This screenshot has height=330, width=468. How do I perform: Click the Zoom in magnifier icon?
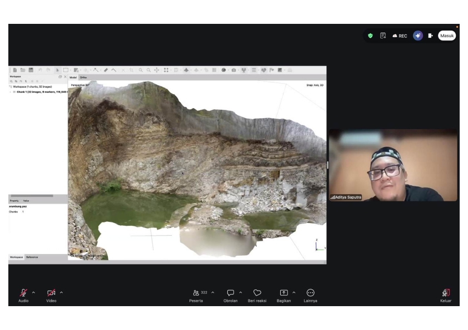click(x=141, y=70)
